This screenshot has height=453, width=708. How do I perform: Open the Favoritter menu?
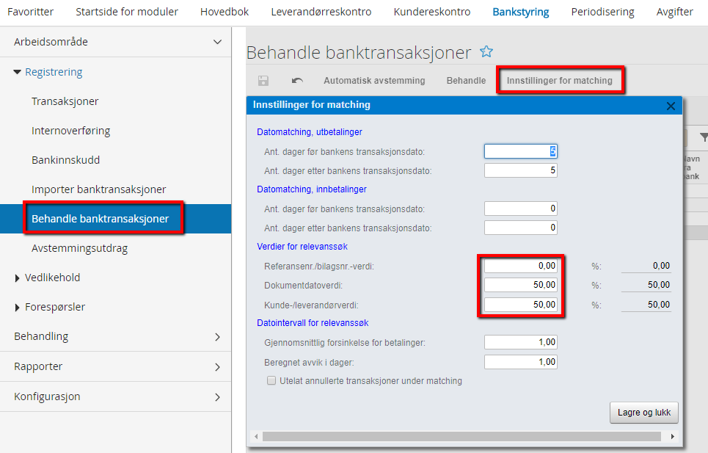(x=30, y=12)
